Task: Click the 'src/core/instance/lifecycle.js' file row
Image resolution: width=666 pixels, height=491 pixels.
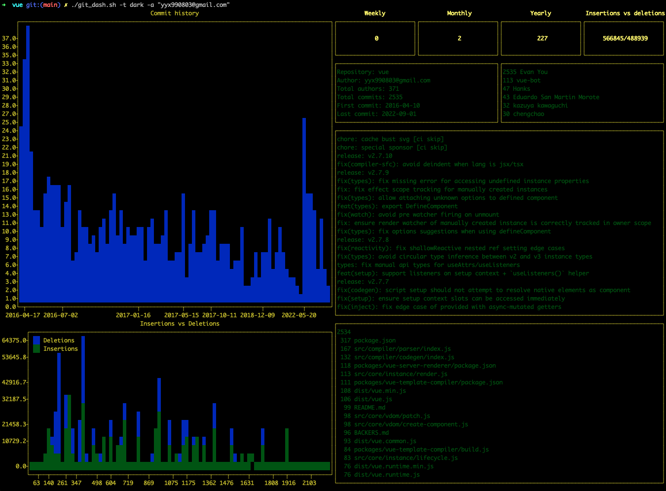Action: [401, 458]
